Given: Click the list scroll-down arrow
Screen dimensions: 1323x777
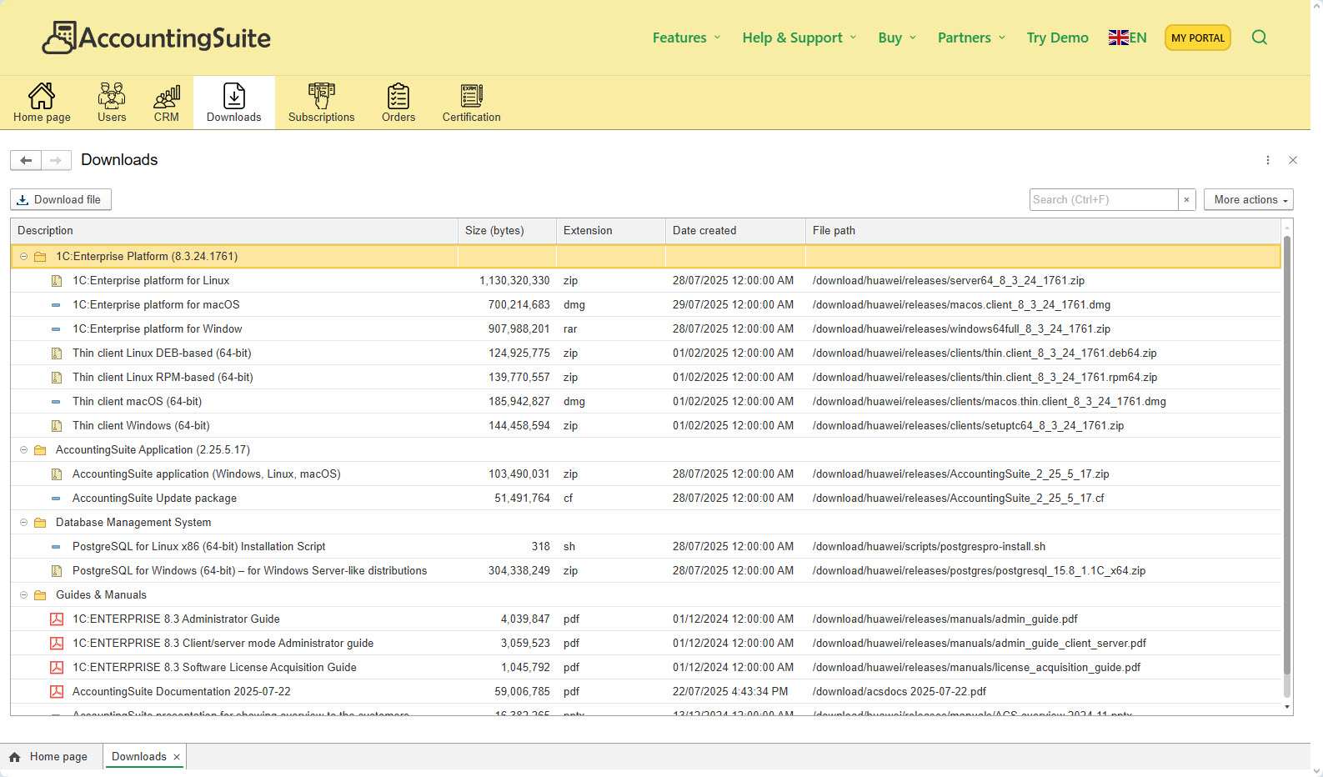Looking at the screenshot, I should click(x=1287, y=707).
